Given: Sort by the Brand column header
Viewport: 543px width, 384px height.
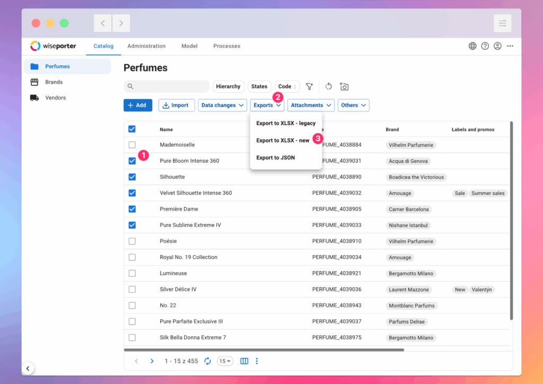Looking at the screenshot, I should point(392,130).
